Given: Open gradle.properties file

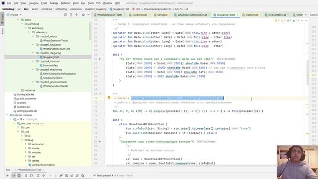Looking at the screenshot, I should [x=26, y=98].
